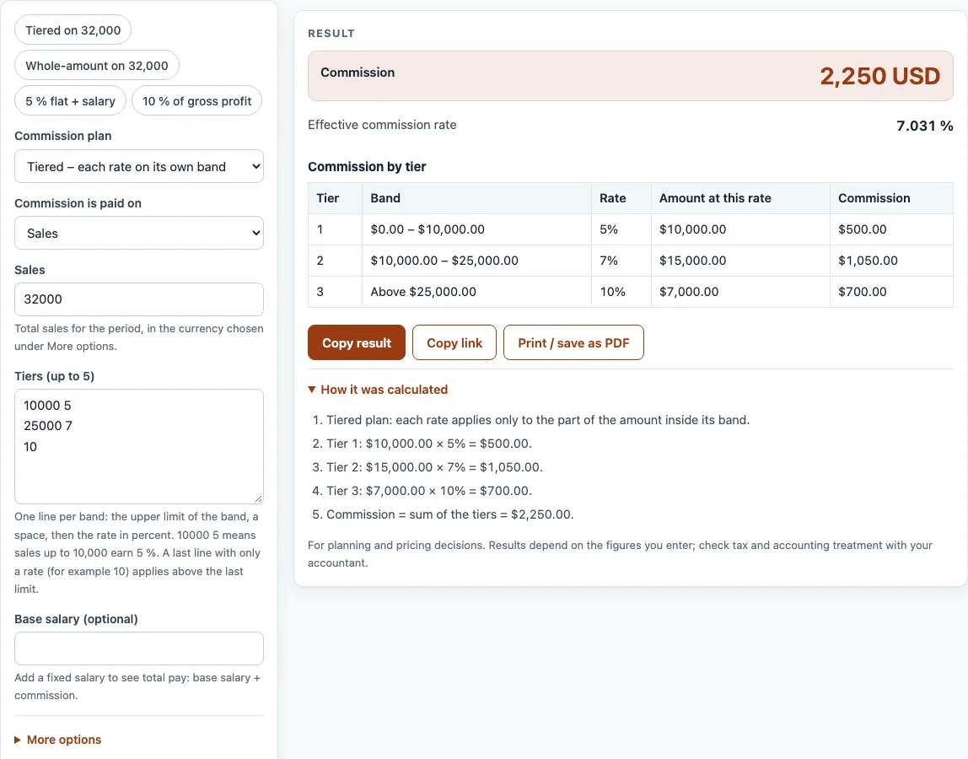Click the 5% rate cell

pos(621,229)
